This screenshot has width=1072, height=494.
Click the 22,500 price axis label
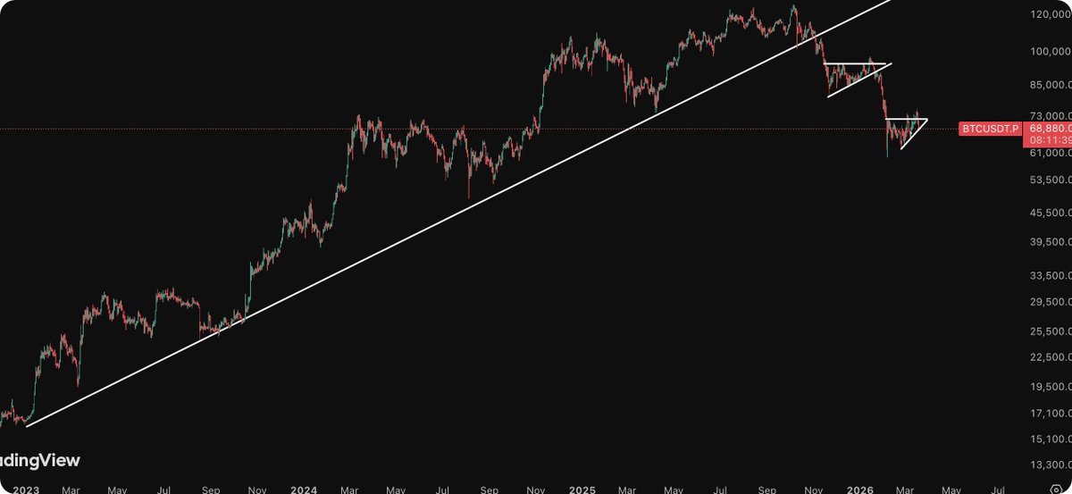tap(1051, 357)
